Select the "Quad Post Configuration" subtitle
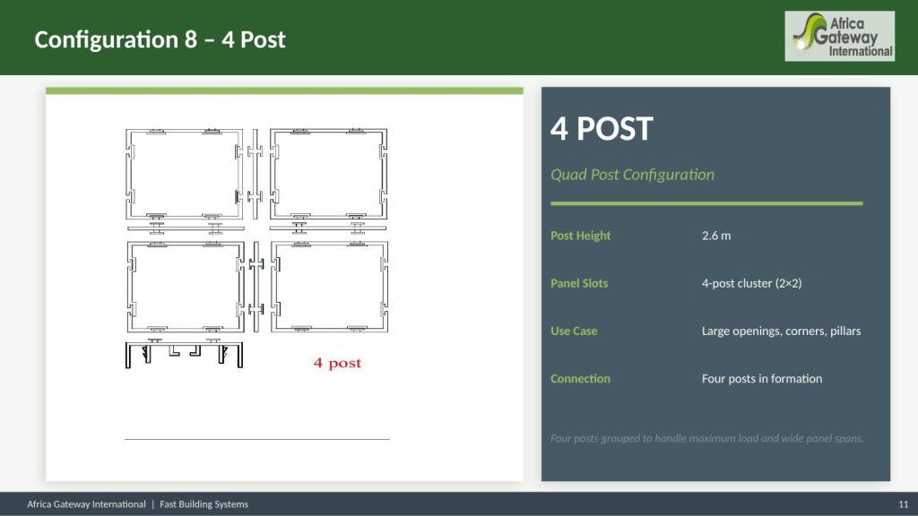918x516 pixels. pos(632,175)
